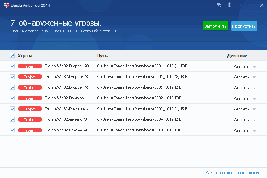This screenshot has width=267, height=178.
Task: Toggle the select-all checkbox beside Угроза
Action: click(12, 56)
